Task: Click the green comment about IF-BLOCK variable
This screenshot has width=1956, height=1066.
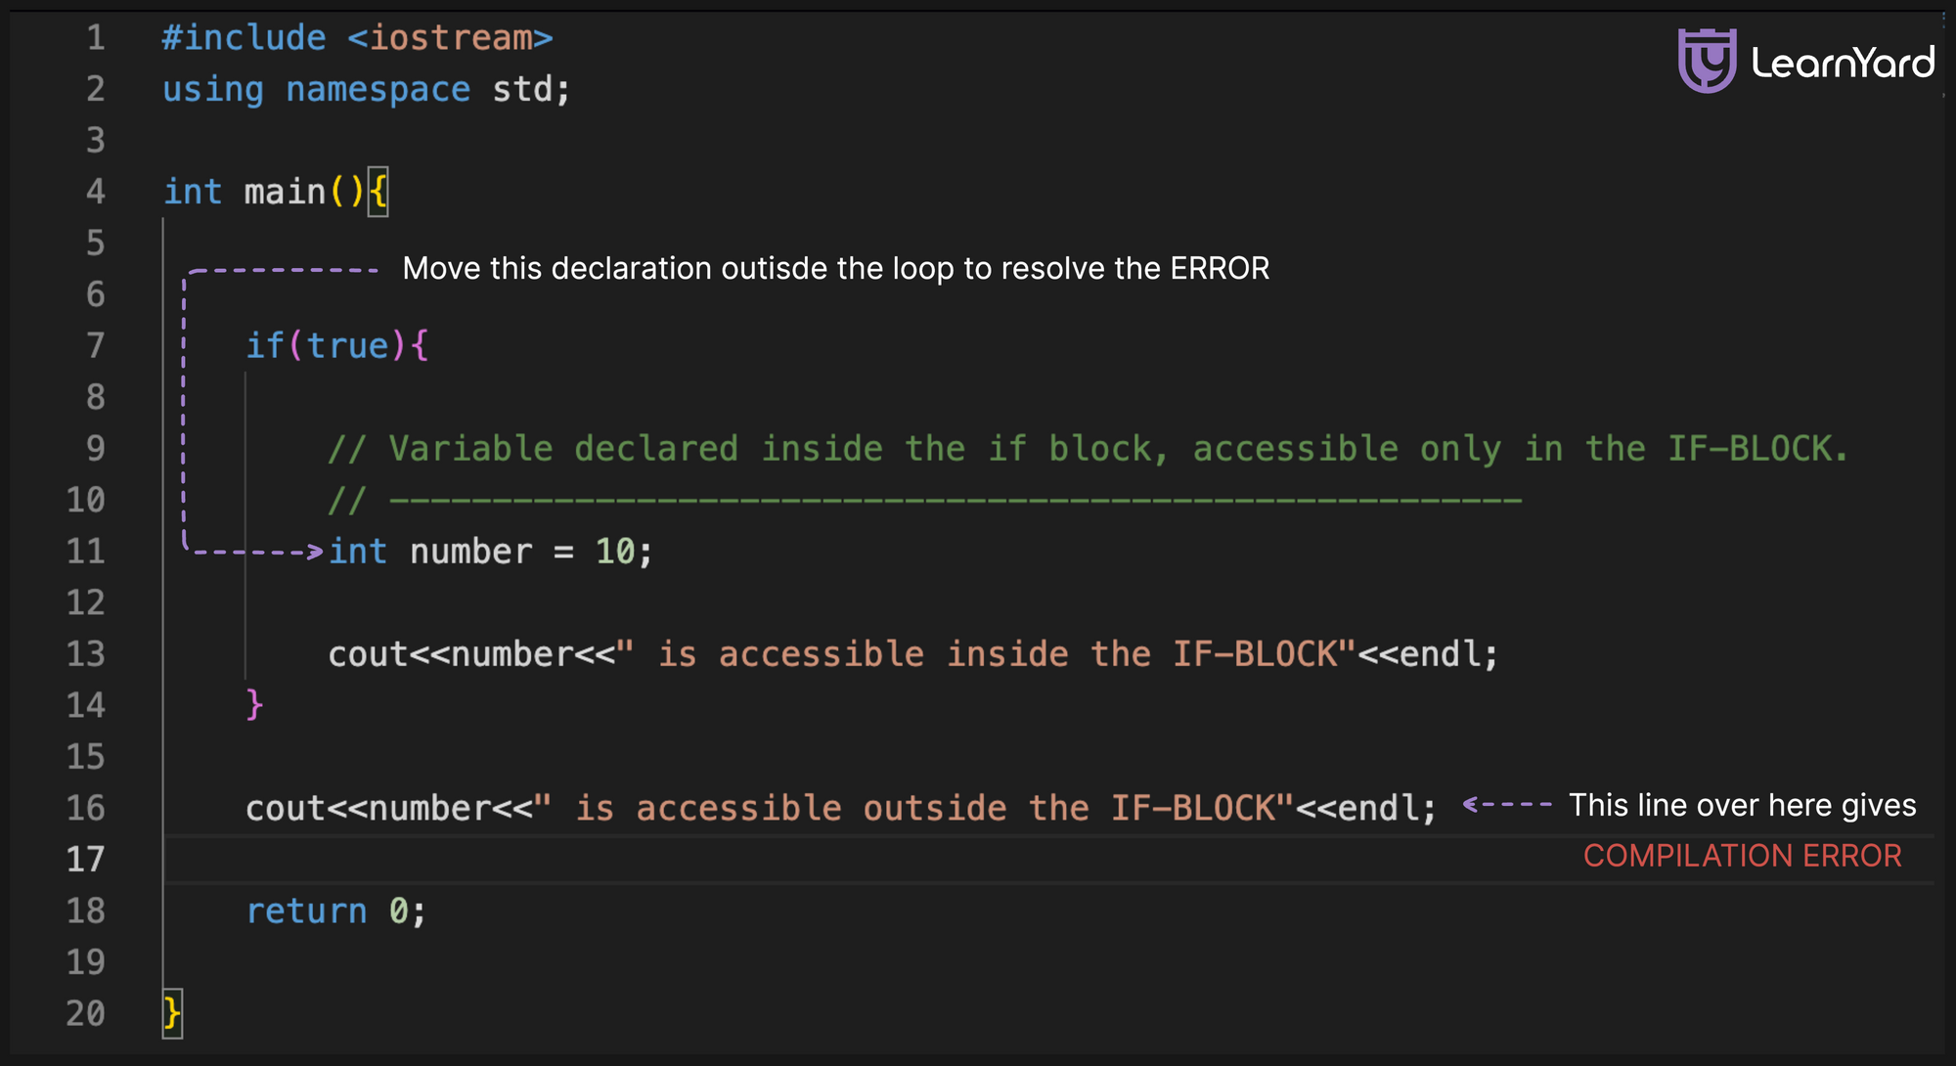Action: click(1088, 448)
